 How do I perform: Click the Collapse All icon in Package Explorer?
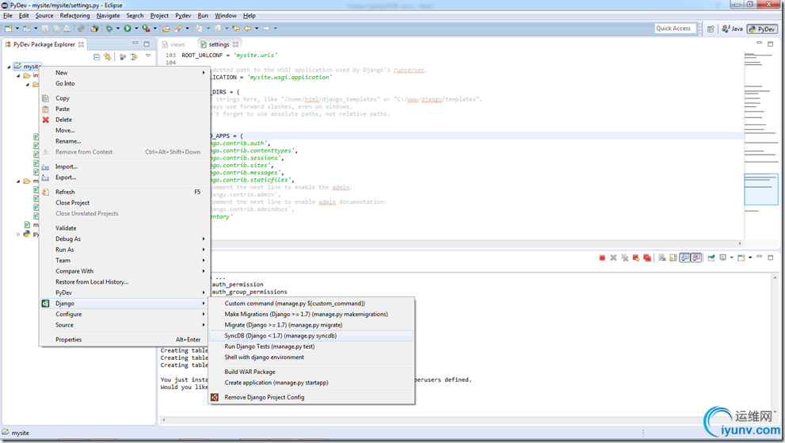97,57
